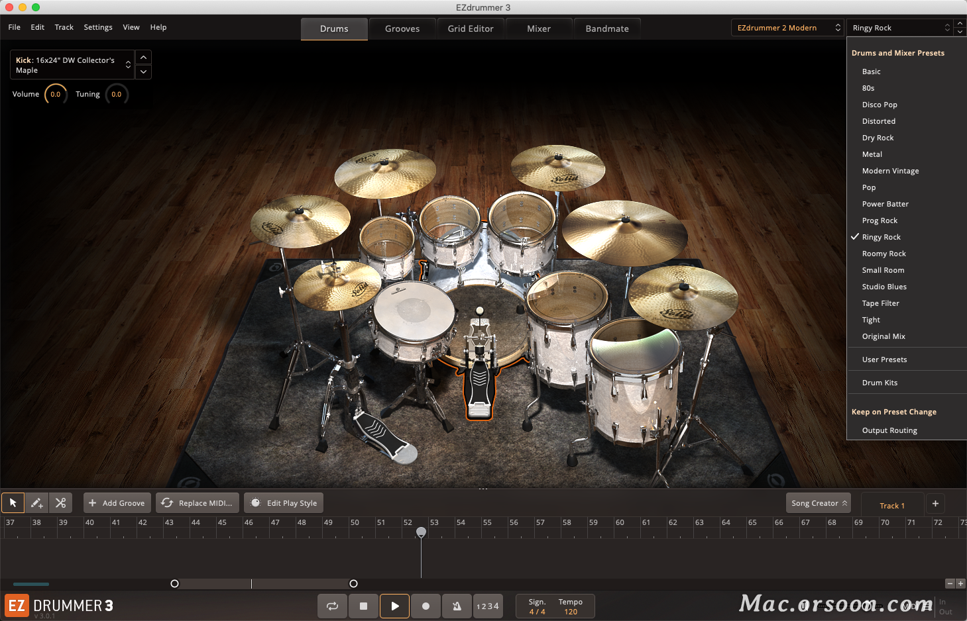Image resolution: width=967 pixels, height=621 pixels.
Task: Add a new track with plus button
Action: pos(935,504)
